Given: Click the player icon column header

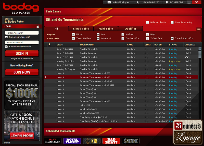Looking at the screenshot, I should [x=49, y=45].
